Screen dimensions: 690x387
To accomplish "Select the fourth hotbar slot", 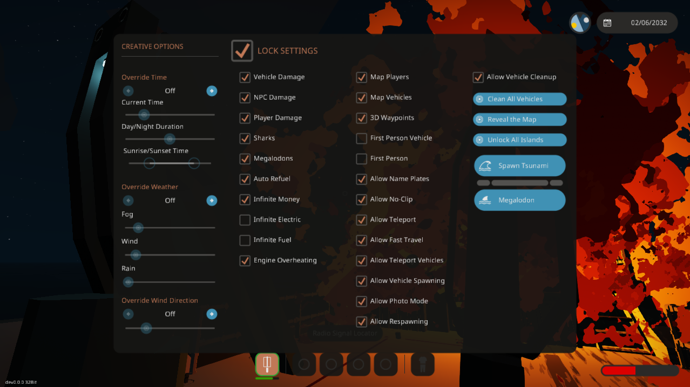I will 358,364.
